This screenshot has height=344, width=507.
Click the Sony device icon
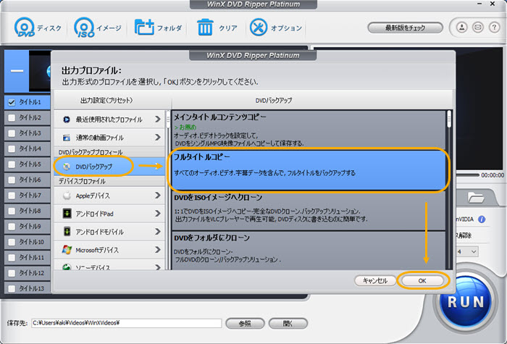coord(67,267)
